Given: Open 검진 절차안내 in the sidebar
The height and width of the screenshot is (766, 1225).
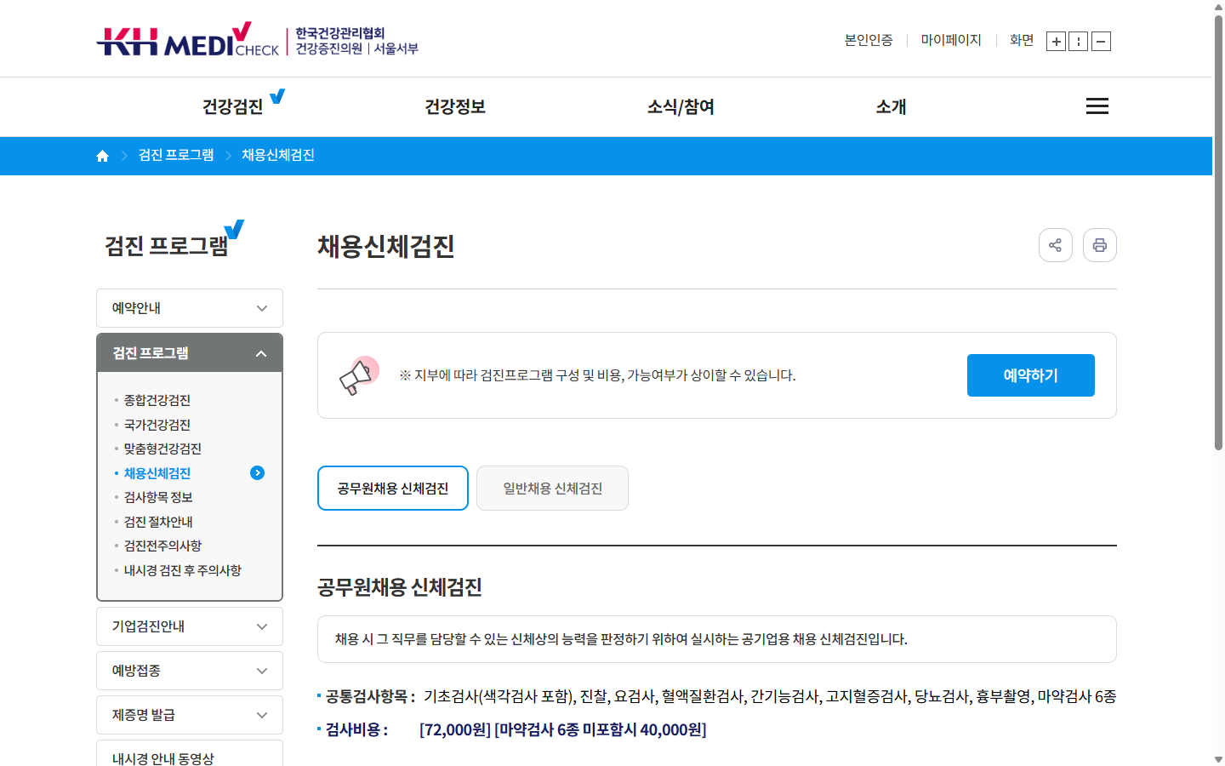Looking at the screenshot, I should point(158,522).
